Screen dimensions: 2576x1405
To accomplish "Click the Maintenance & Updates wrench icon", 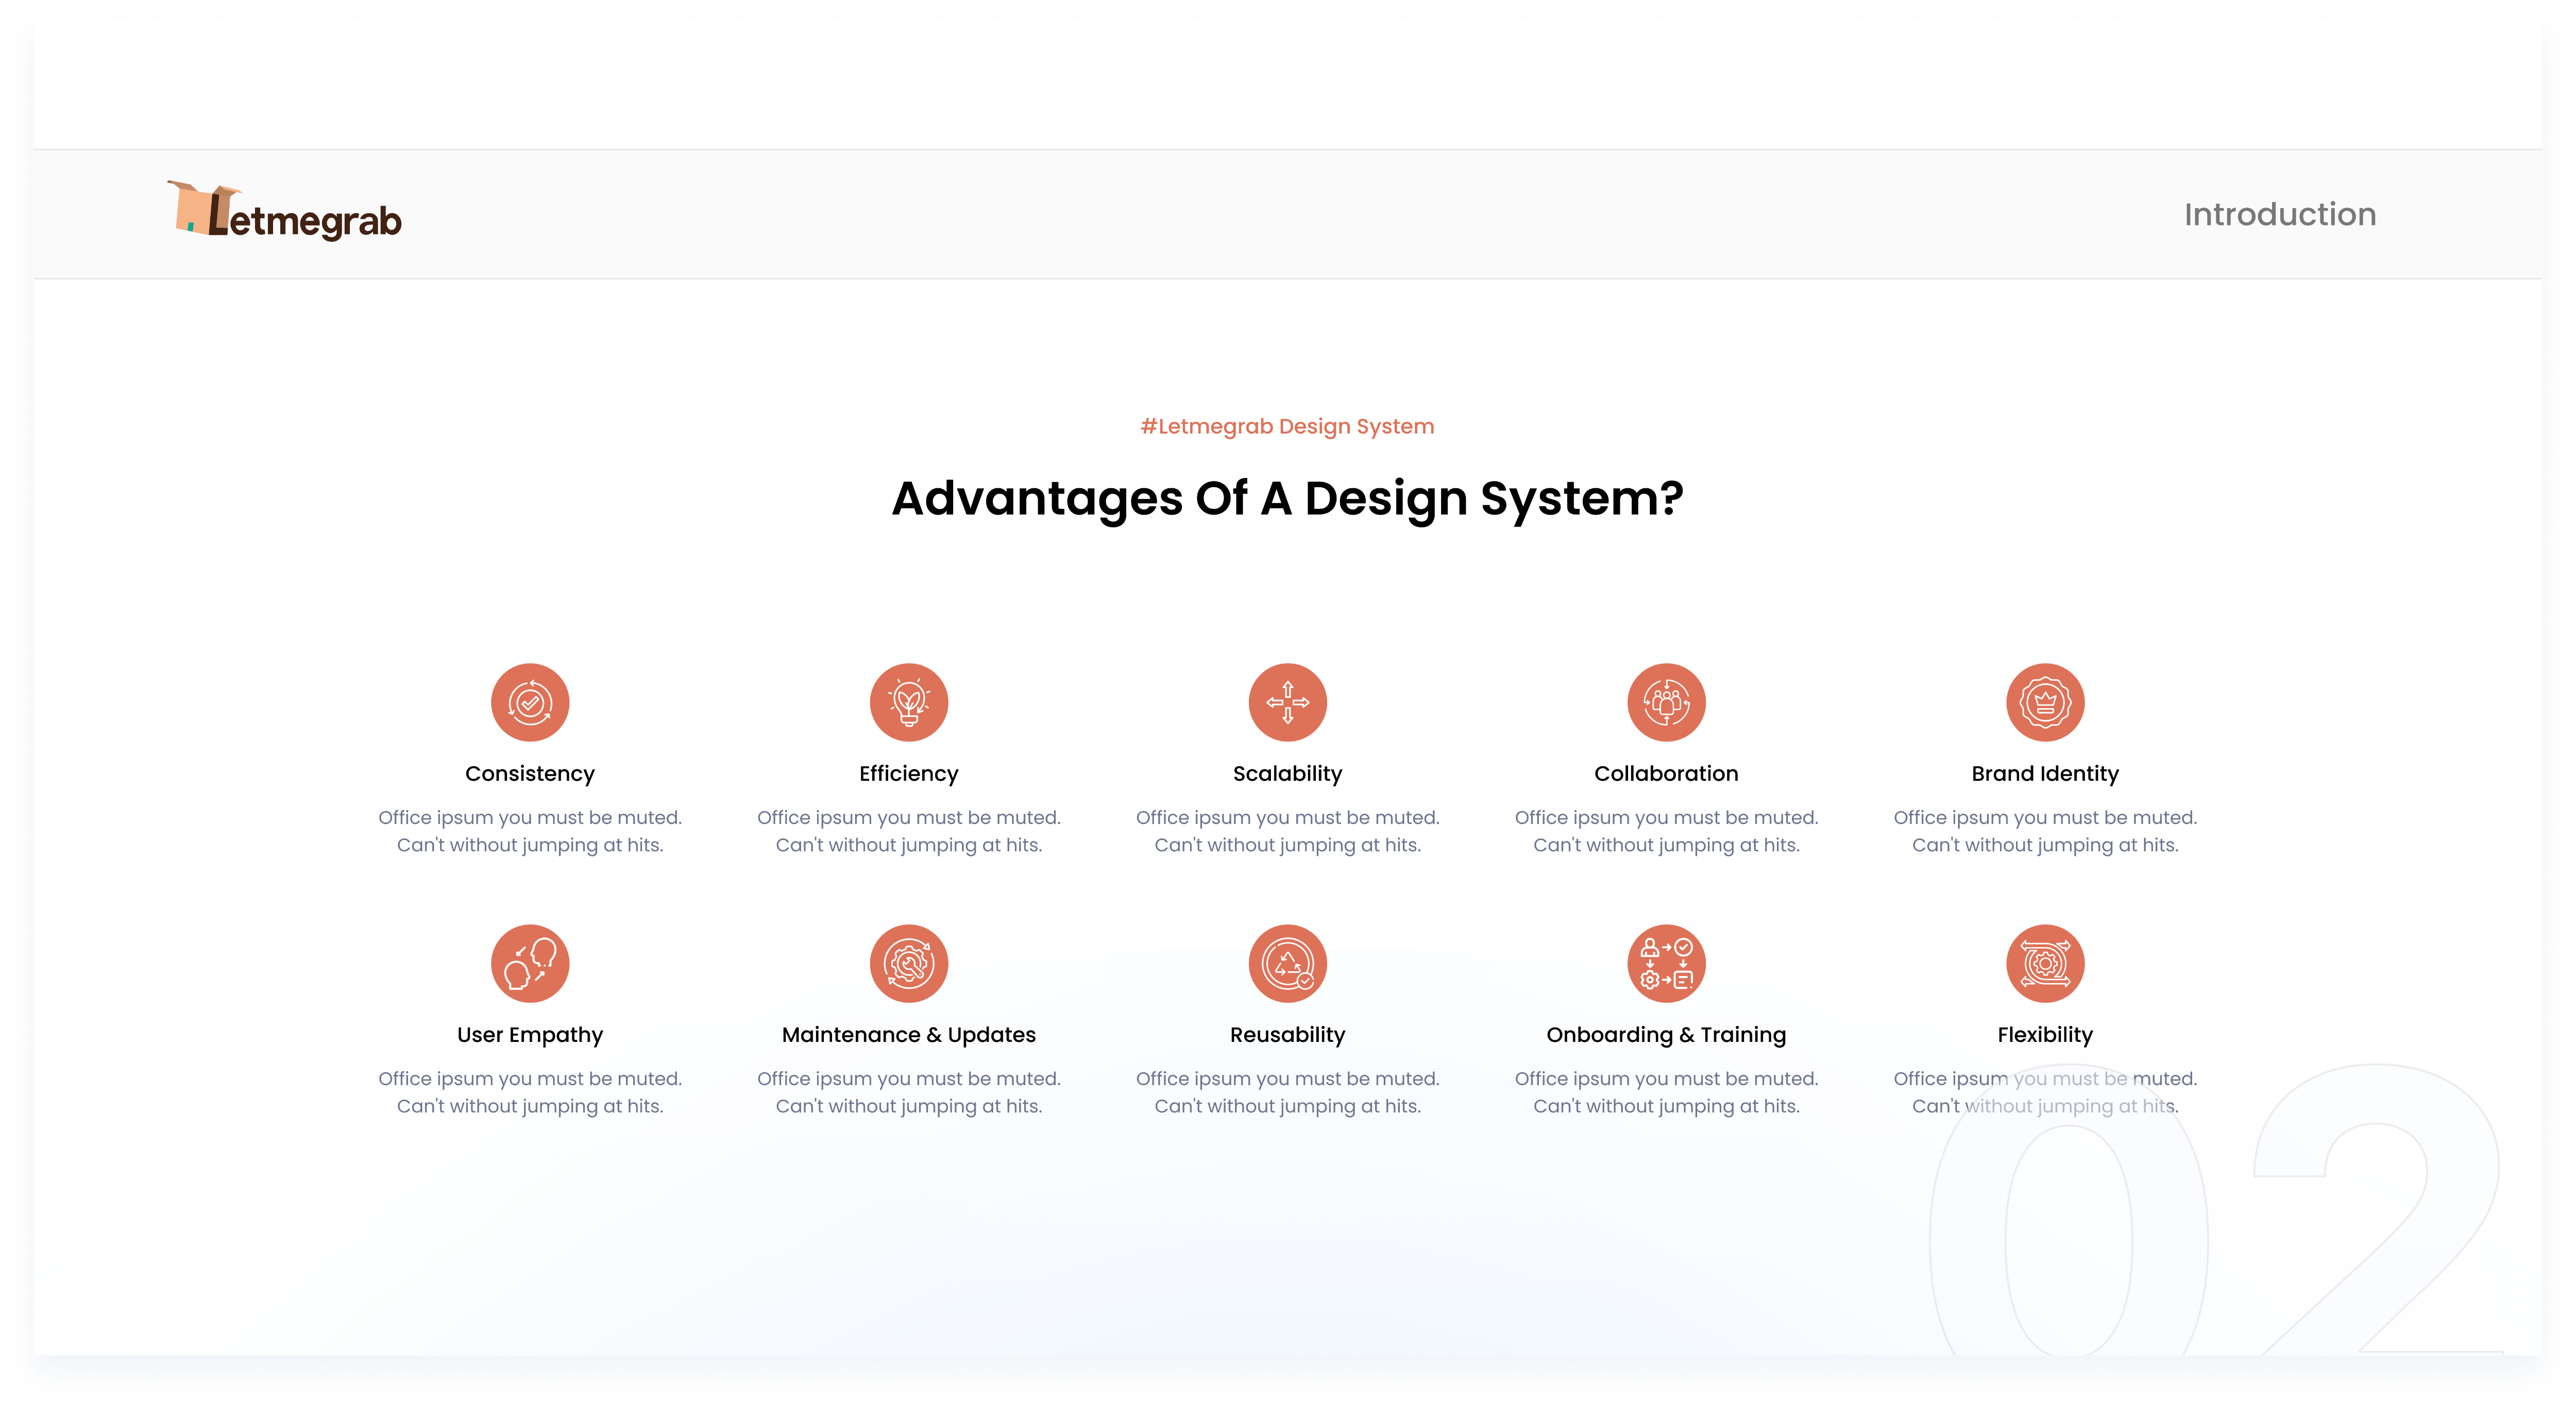I will [x=909, y=963].
